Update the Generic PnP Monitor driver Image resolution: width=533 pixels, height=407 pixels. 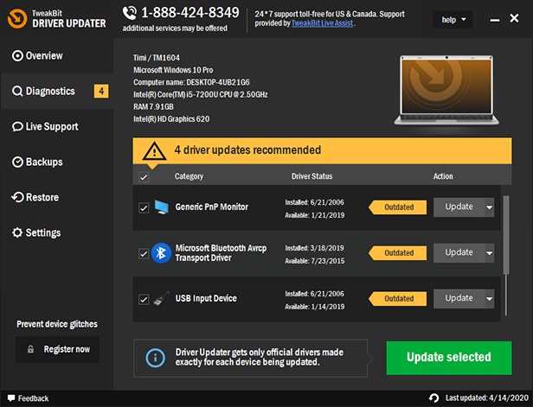coord(459,207)
